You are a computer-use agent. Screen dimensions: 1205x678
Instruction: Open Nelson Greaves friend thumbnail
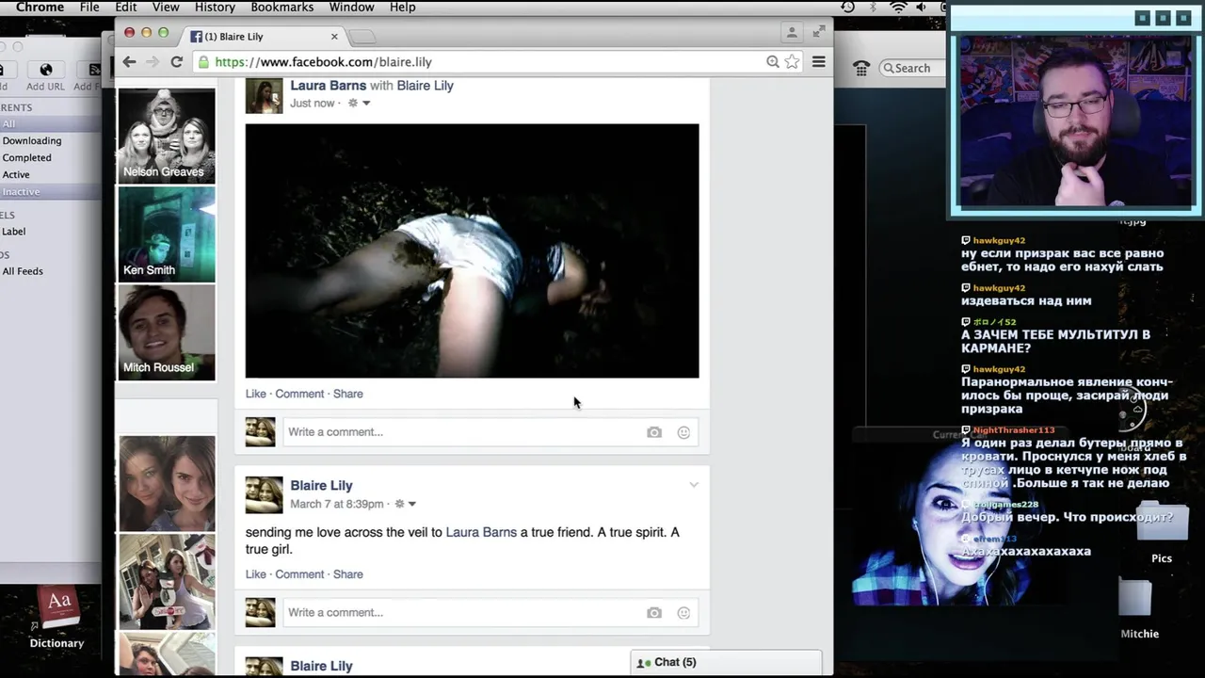pos(167,135)
